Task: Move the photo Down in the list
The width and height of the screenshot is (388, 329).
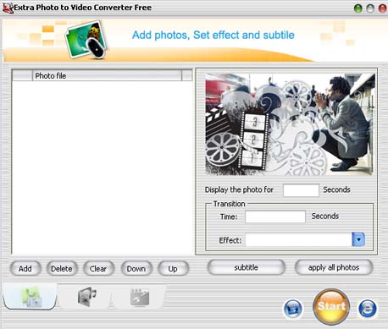Action: [x=136, y=268]
